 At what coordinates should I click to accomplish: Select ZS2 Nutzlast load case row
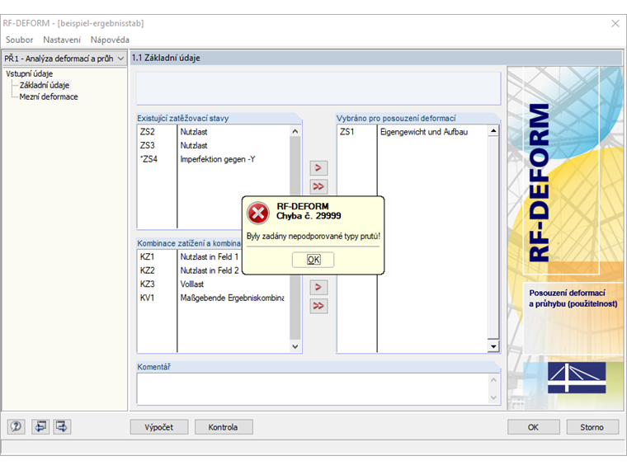click(214, 132)
